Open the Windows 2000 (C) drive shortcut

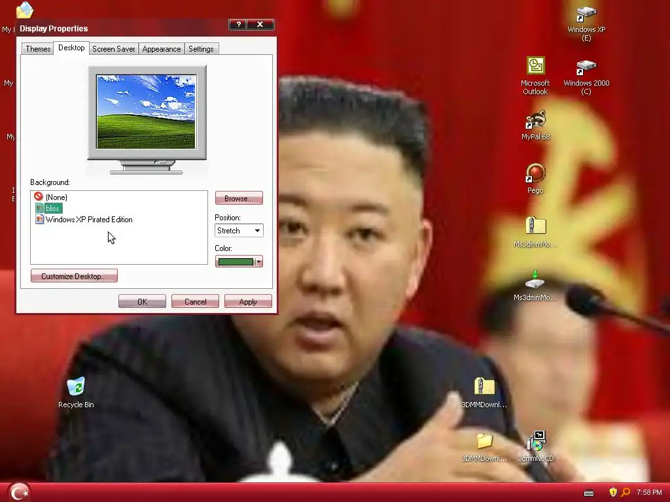tap(586, 77)
